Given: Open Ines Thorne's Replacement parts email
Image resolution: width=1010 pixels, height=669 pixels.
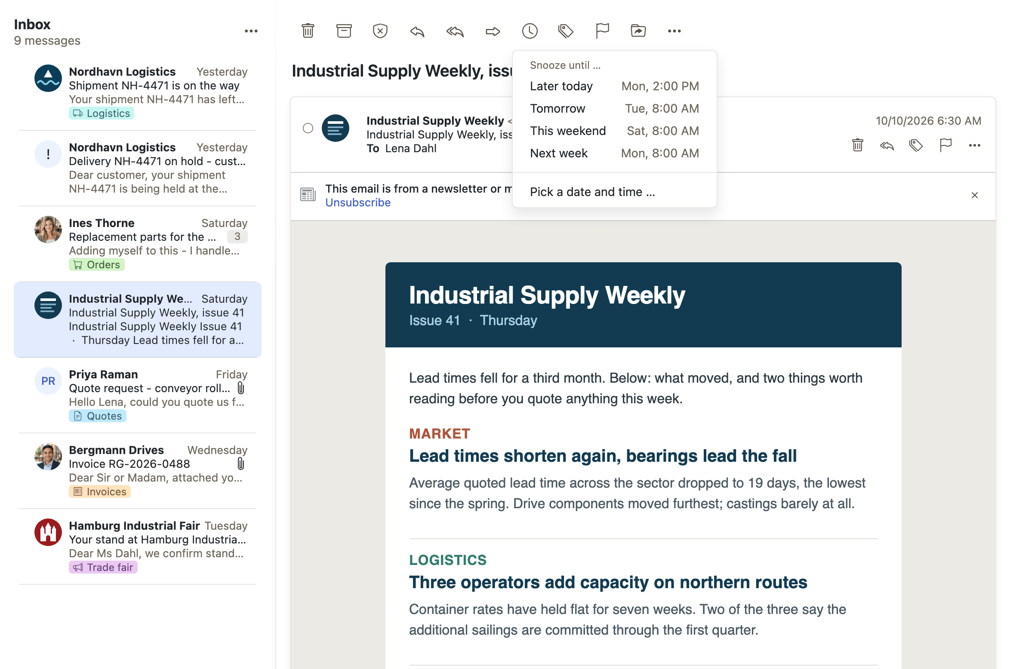Looking at the screenshot, I should point(138,243).
